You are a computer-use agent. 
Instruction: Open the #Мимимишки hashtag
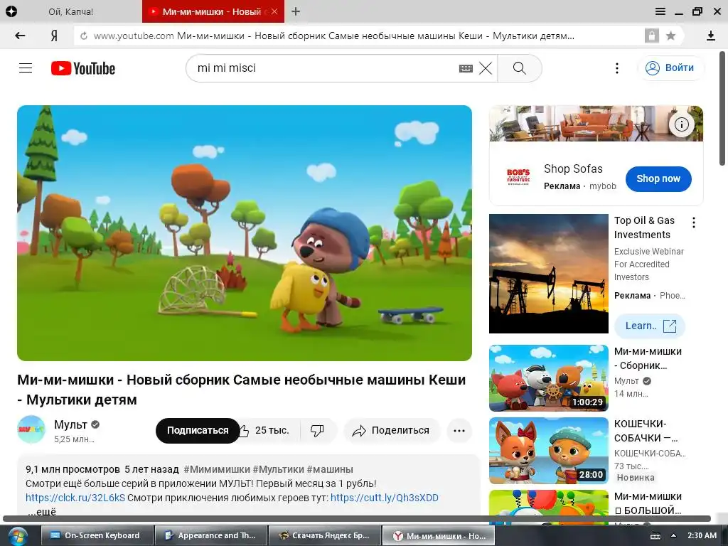coord(216,469)
